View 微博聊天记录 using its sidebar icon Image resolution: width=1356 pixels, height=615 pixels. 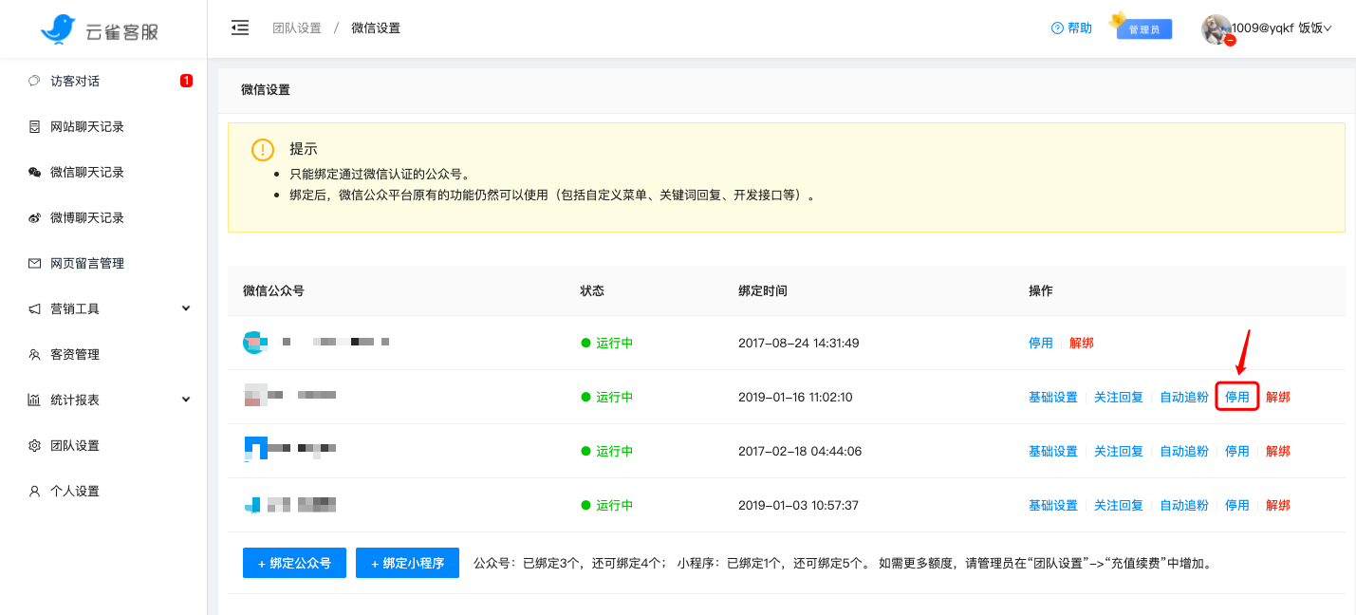point(35,217)
